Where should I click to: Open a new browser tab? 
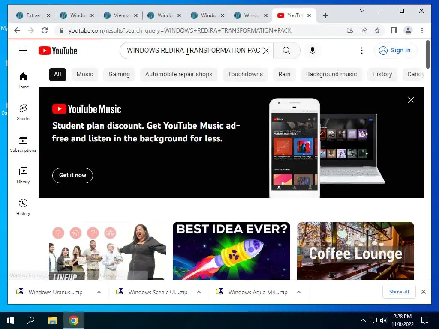(x=325, y=15)
